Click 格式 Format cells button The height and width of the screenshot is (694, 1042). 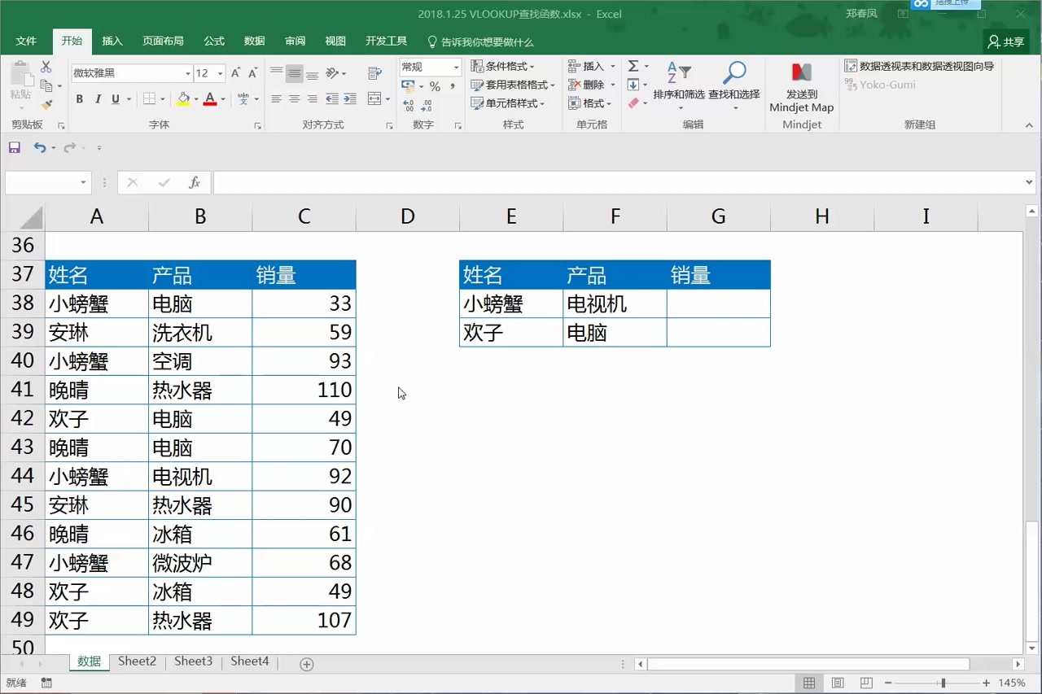click(x=589, y=103)
